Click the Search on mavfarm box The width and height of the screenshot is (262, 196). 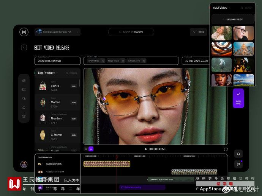pyautogui.click(x=131, y=32)
